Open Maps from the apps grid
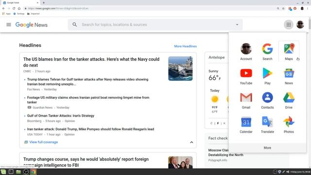Image resolution: width=311 pixels, height=175 pixels. coord(289,52)
